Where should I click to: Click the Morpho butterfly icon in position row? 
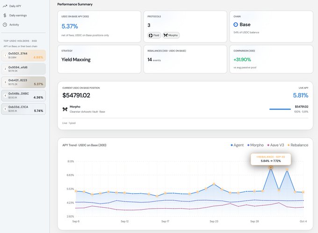coord(65,109)
